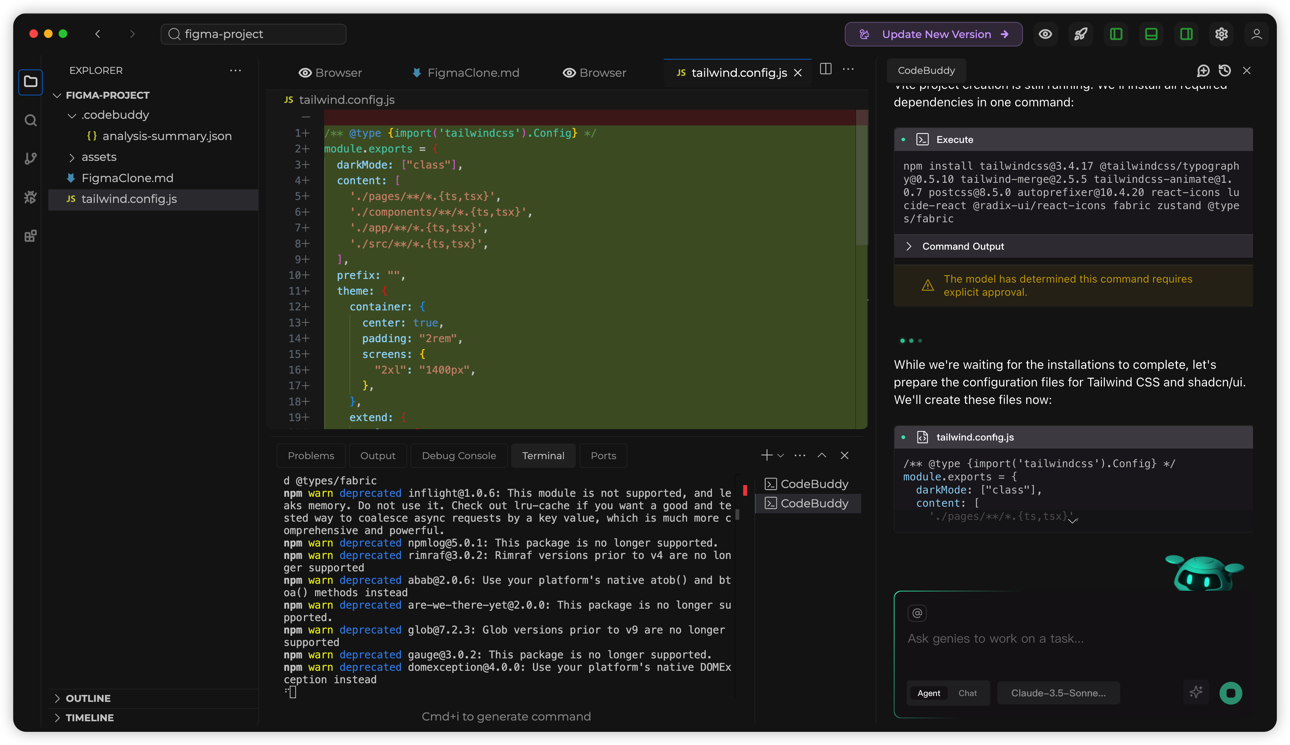Open the chat history clock icon
Viewport: 1290px width, 745px height.
point(1225,71)
